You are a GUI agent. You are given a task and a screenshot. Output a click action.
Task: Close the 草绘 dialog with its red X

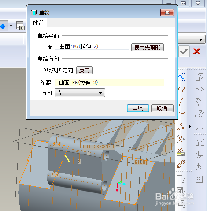(167, 12)
